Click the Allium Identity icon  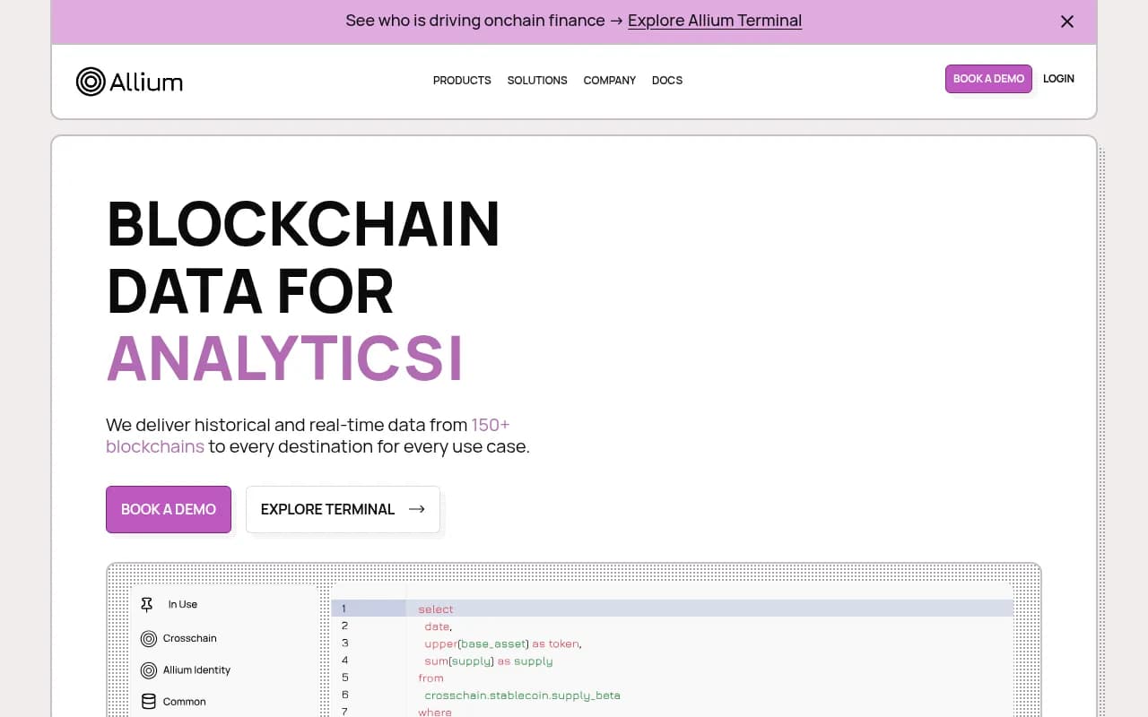[x=149, y=670]
